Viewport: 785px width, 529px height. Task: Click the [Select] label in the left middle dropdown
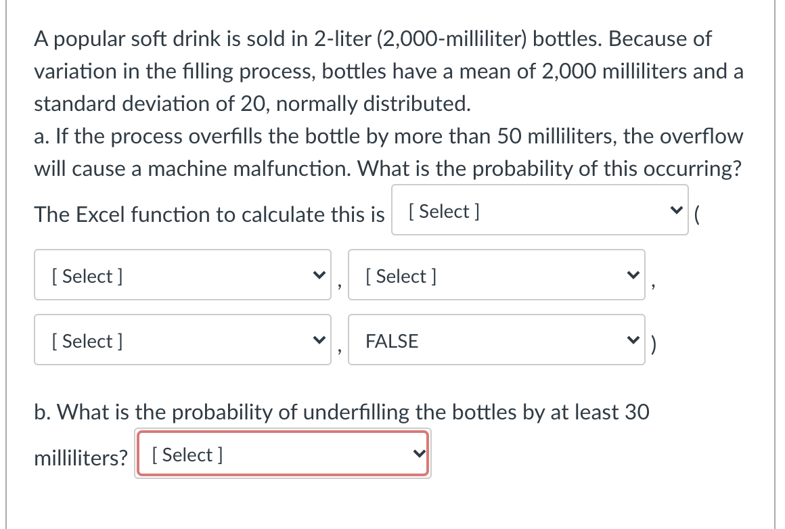(x=85, y=275)
